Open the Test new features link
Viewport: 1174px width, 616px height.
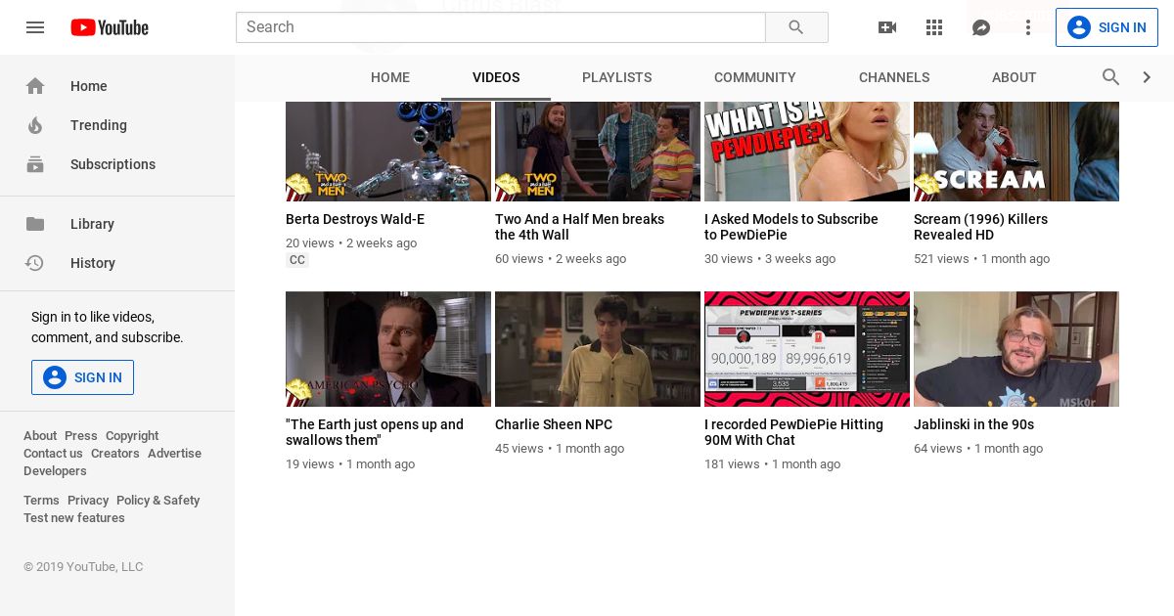point(74,518)
